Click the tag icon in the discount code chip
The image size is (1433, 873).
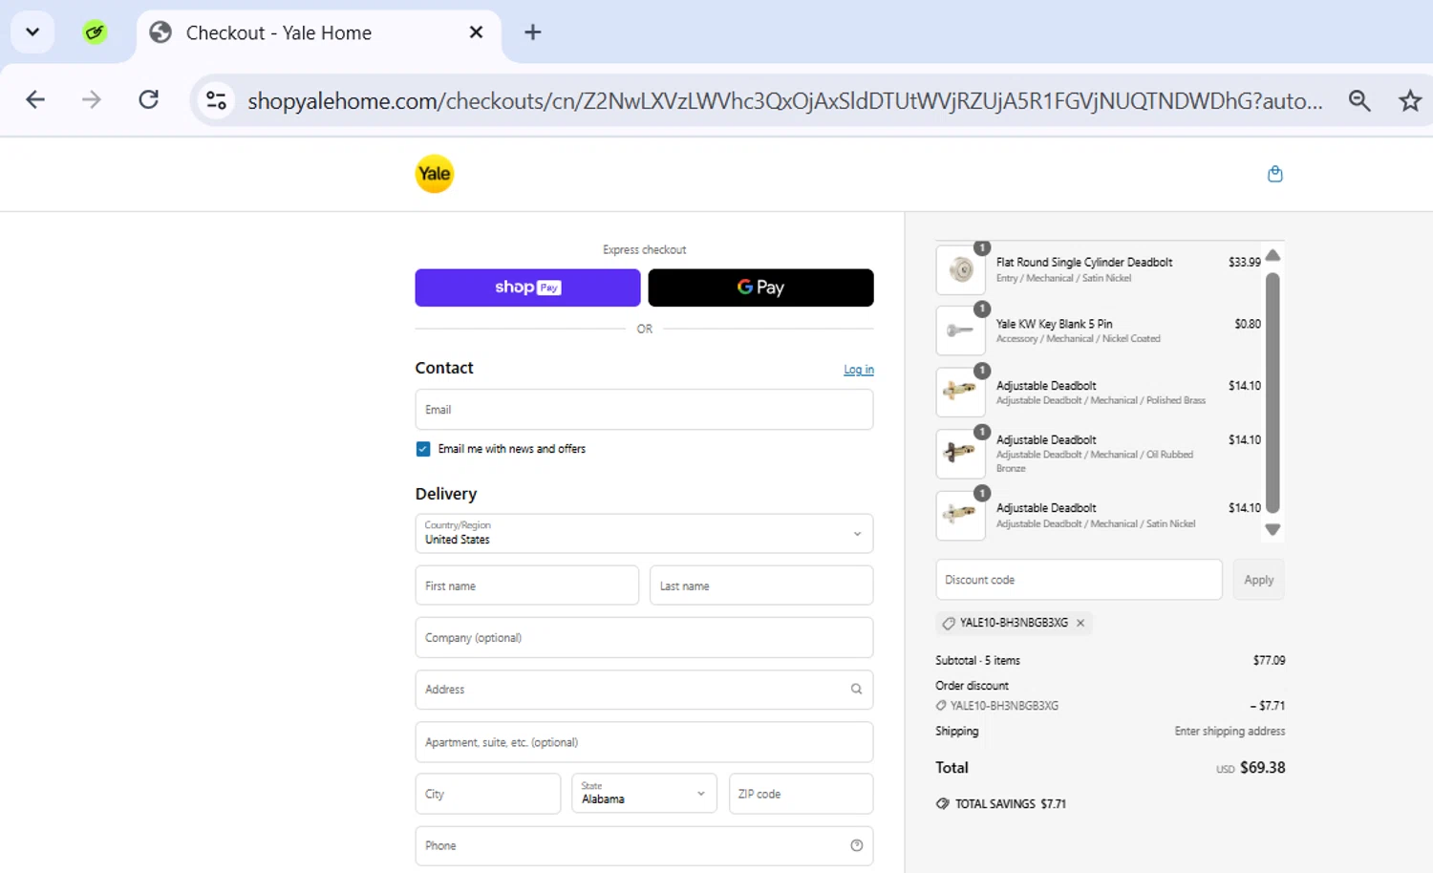pyautogui.click(x=949, y=623)
